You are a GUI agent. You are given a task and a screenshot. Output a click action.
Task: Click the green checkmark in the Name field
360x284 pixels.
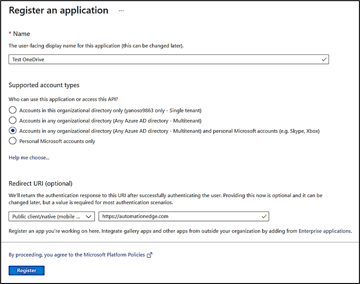click(324, 59)
